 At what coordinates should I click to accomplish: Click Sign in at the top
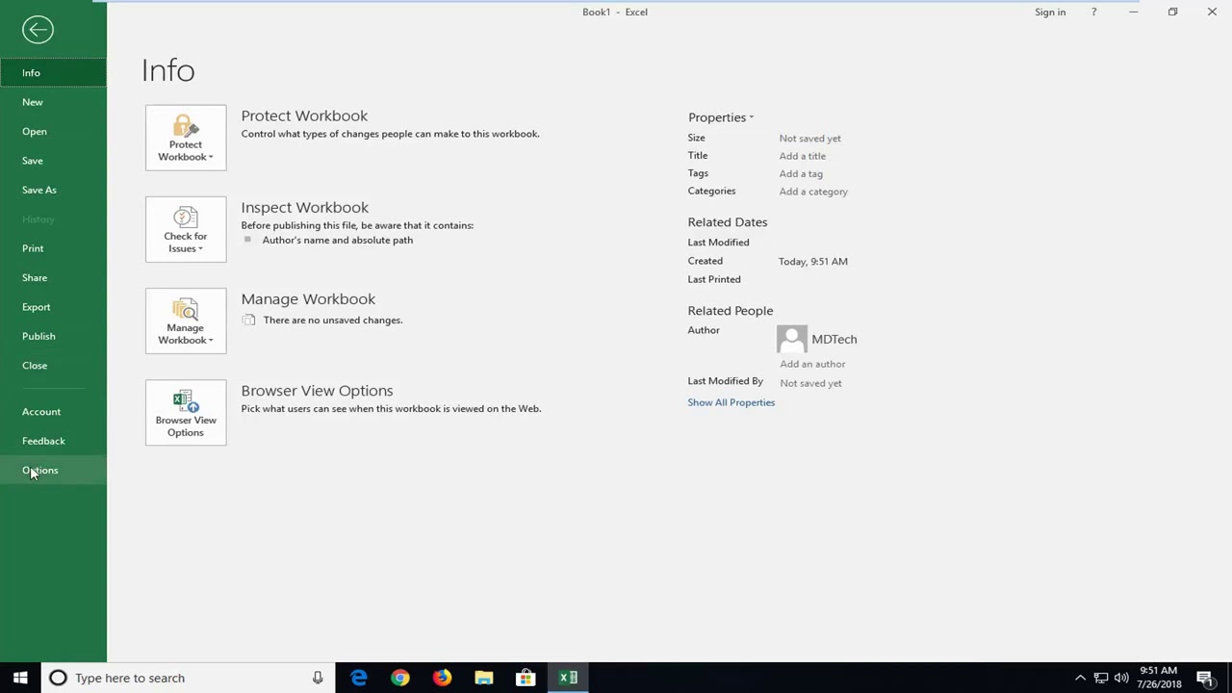(1050, 12)
